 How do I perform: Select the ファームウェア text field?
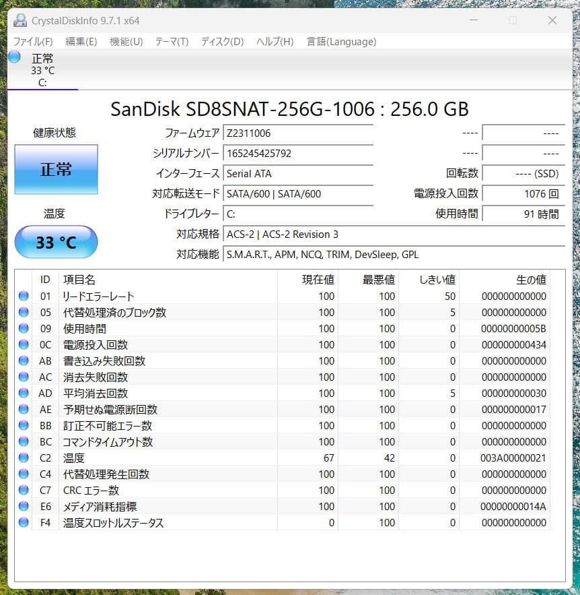(x=298, y=133)
